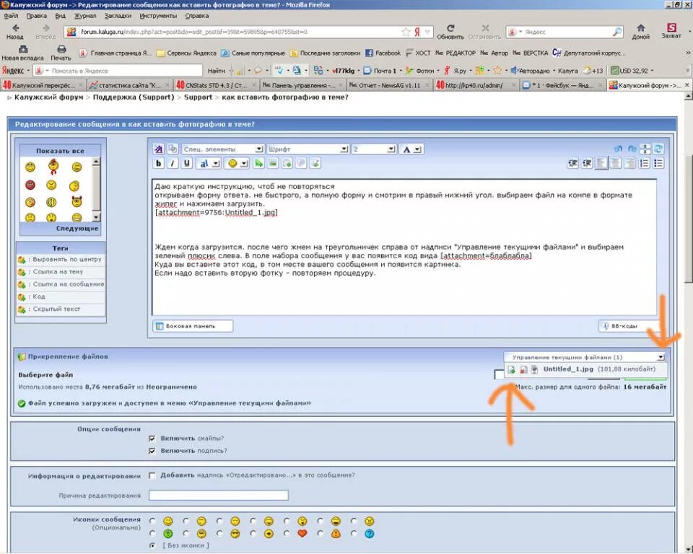
Task: Click the Яндекс search field in navigation bar
Action: coord(565,32)
